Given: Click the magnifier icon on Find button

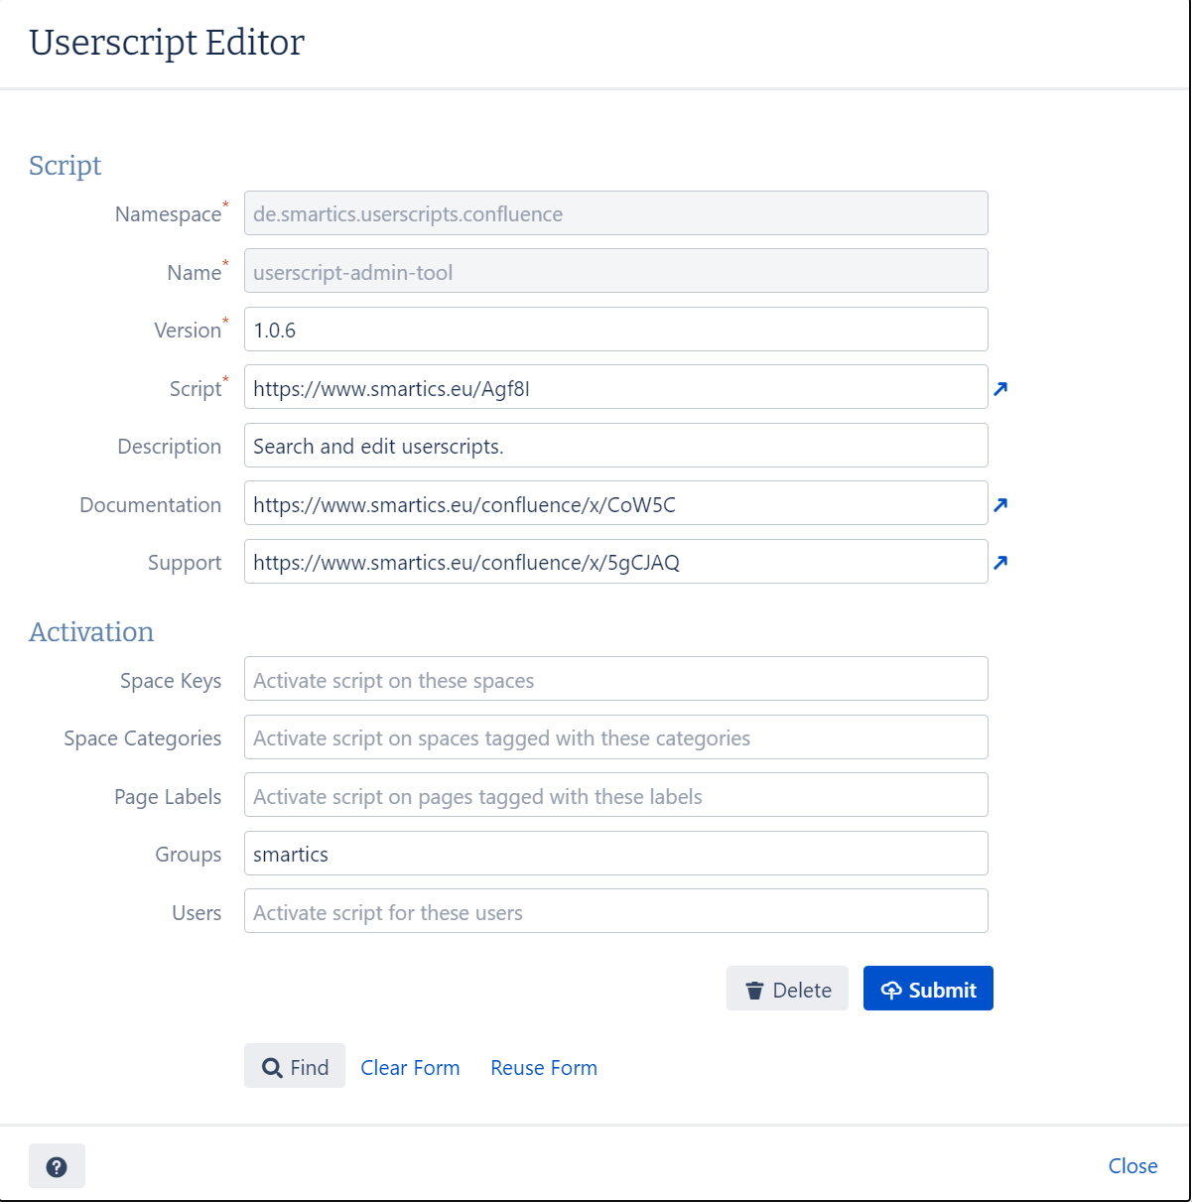Looking at the screenshot, I should click(x=272, y=1066).
